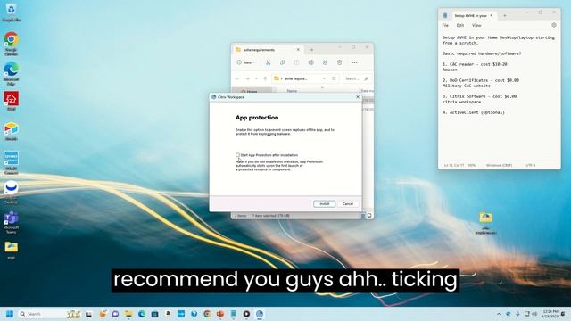Open the Amazon app on the taskbar
Image resolution: width=571 pixels, height=321 pixels.
tap(168, 314)
